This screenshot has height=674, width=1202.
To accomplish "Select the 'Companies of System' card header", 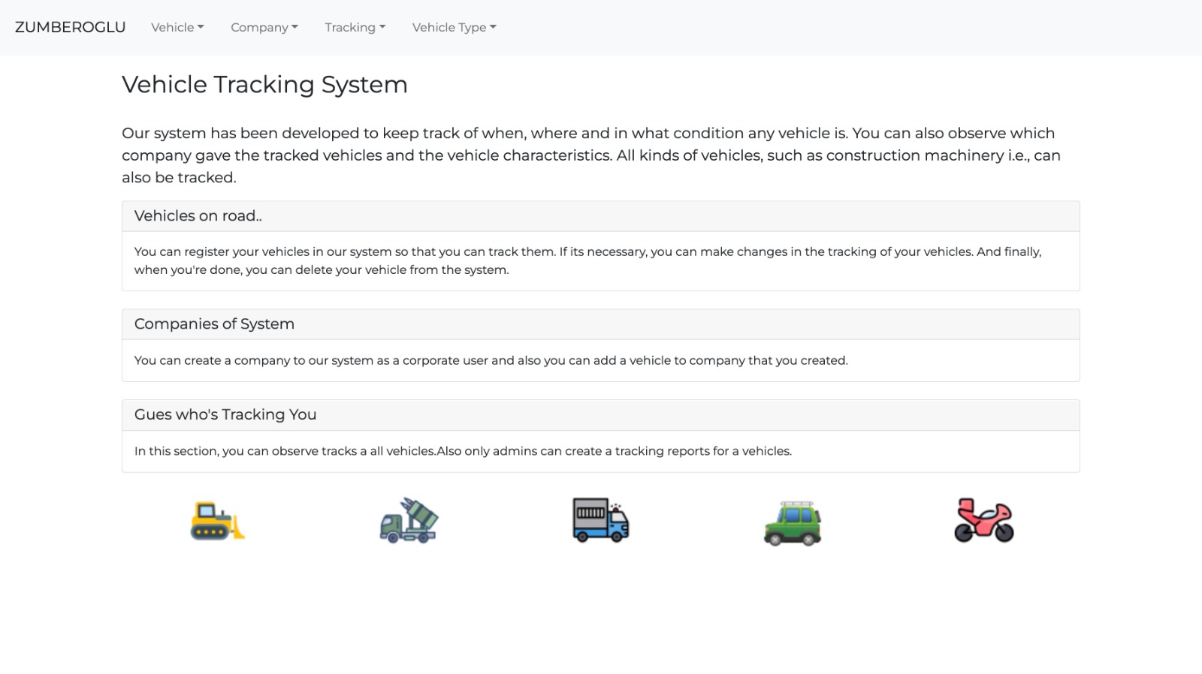I will [x=601, y=324].
